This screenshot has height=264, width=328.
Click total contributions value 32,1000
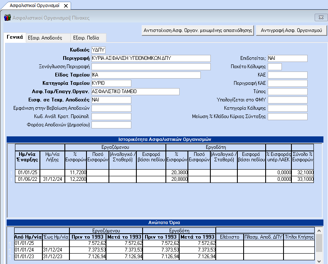(x=303, y=173)
